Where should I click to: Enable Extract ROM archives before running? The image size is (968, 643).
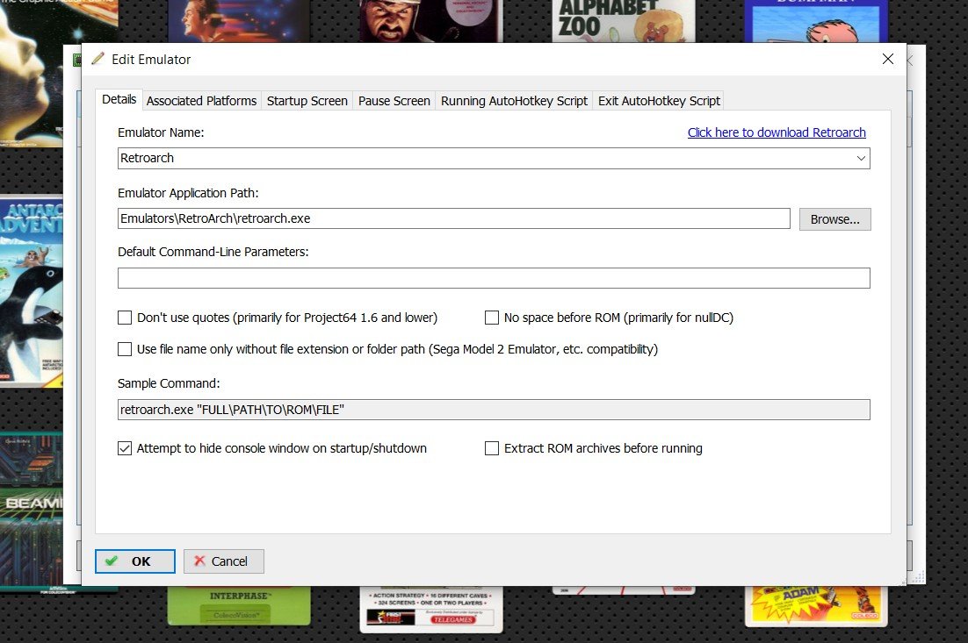tap(491, 448)
